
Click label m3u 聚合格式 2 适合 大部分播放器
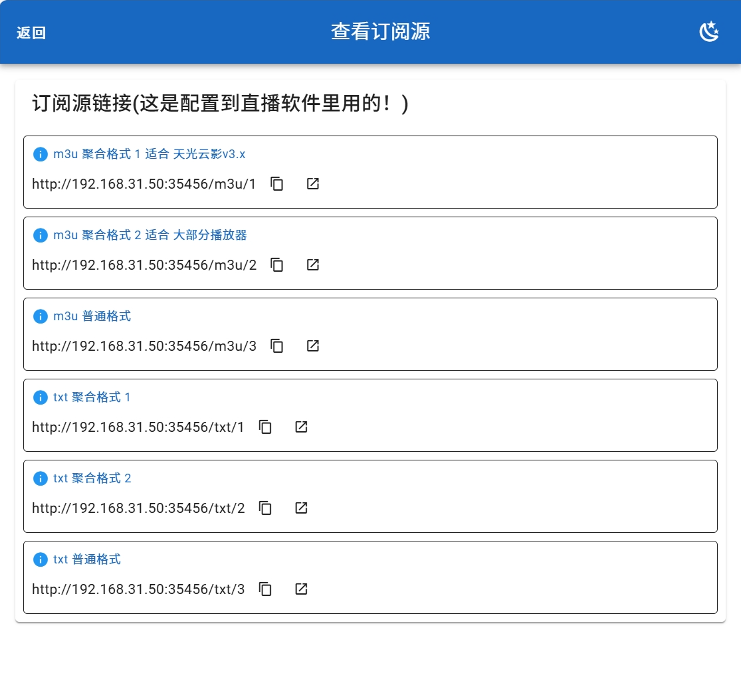[150, 235]
